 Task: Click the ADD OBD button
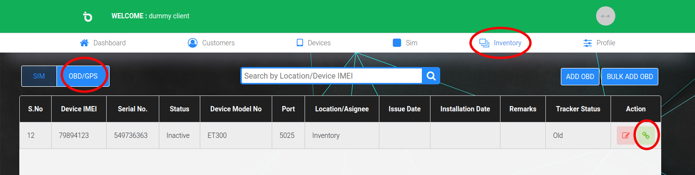580,77
